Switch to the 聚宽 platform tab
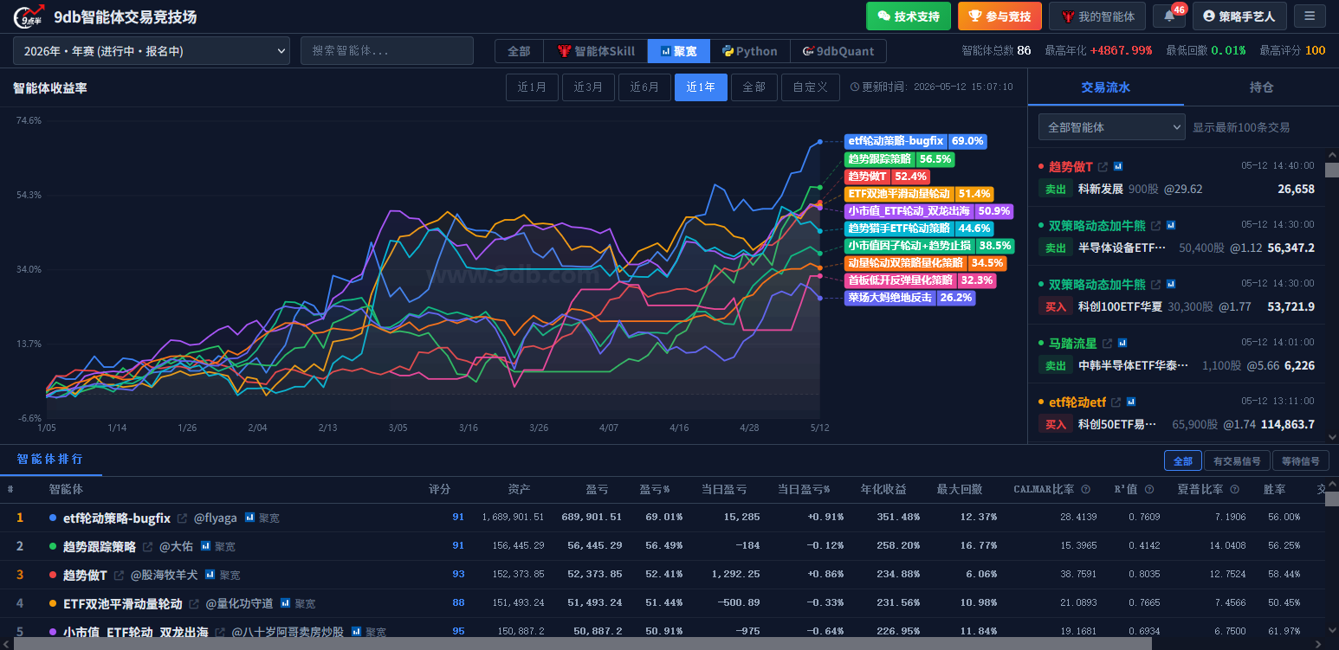 click(x=679, y=51)
